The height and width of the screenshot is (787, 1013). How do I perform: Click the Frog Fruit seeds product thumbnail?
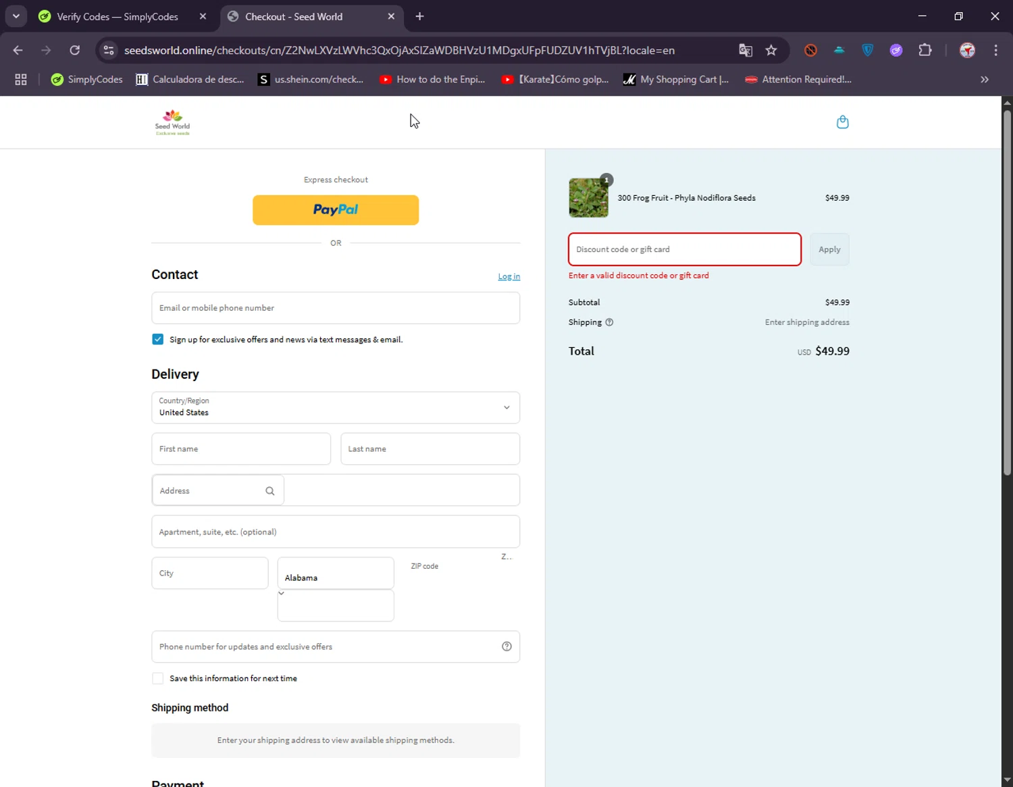click(x=588, y=197)
